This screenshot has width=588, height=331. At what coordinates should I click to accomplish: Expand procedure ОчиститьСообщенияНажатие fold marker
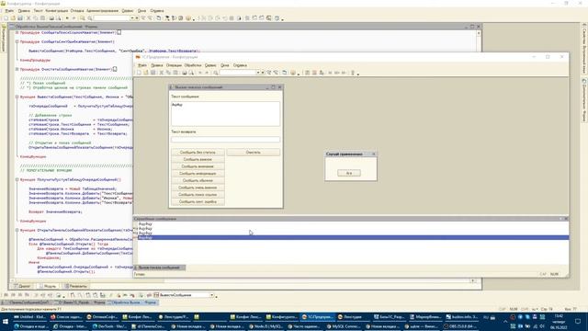[17, 69]
